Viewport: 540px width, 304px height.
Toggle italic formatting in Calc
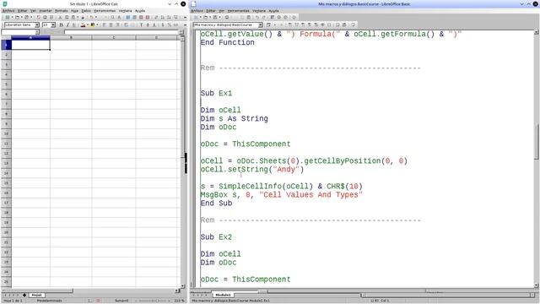point(67,24)
